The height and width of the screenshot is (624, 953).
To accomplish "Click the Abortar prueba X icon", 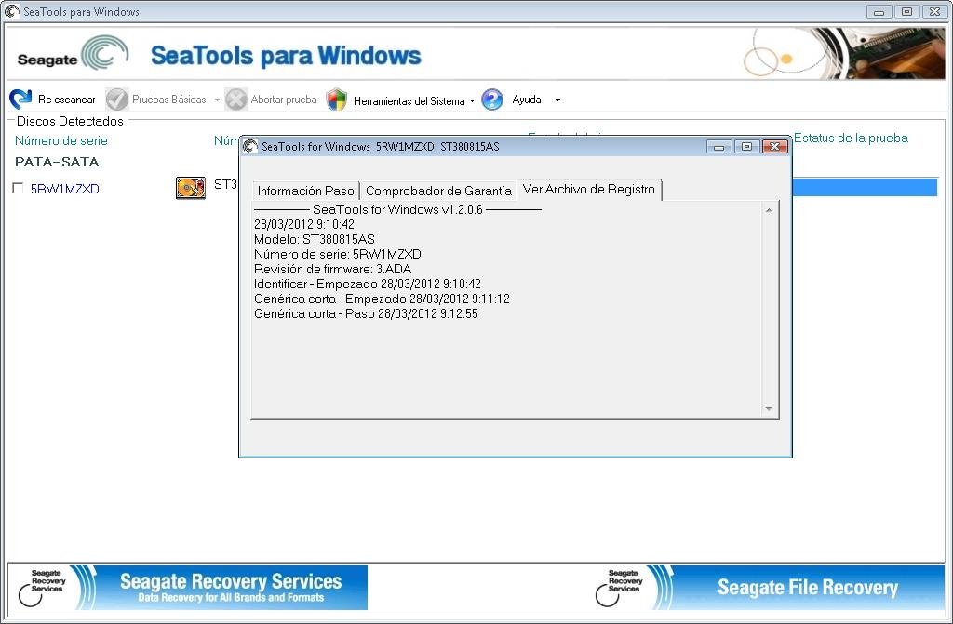I will click(235, 99).
